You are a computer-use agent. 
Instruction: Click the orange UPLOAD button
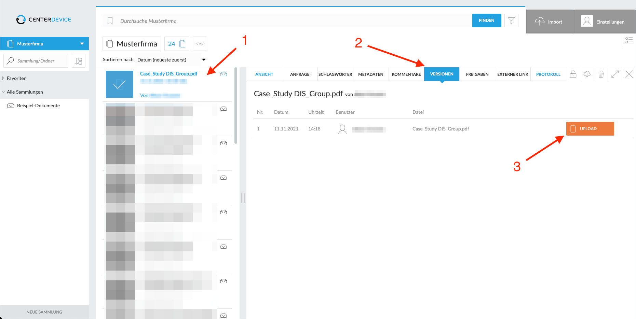[590, 129]
